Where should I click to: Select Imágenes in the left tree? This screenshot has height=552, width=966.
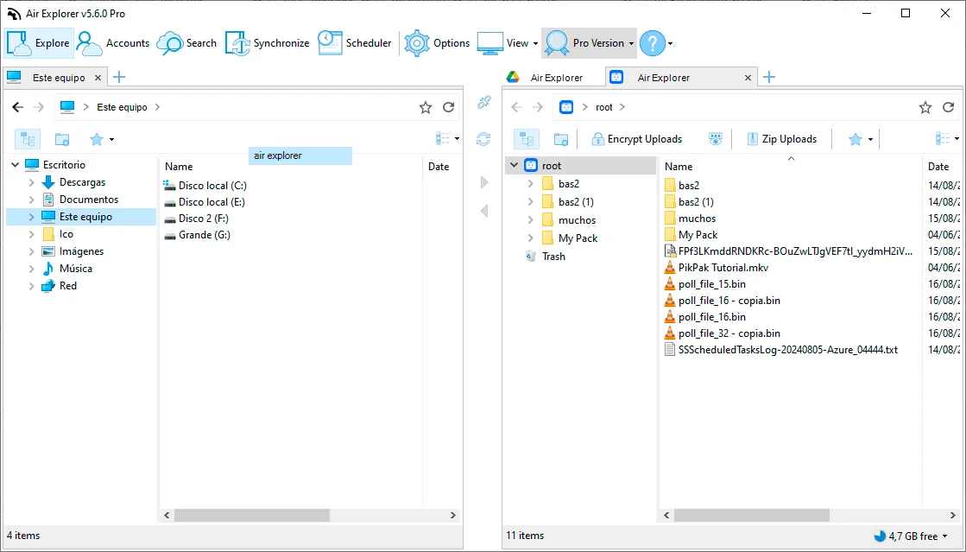point(81,251)
